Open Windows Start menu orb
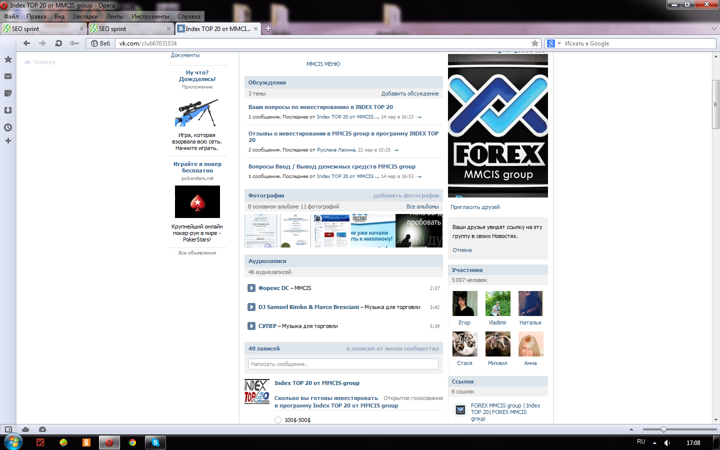Image resolution: width=720 pixels, height=450 pixels. 13,442
